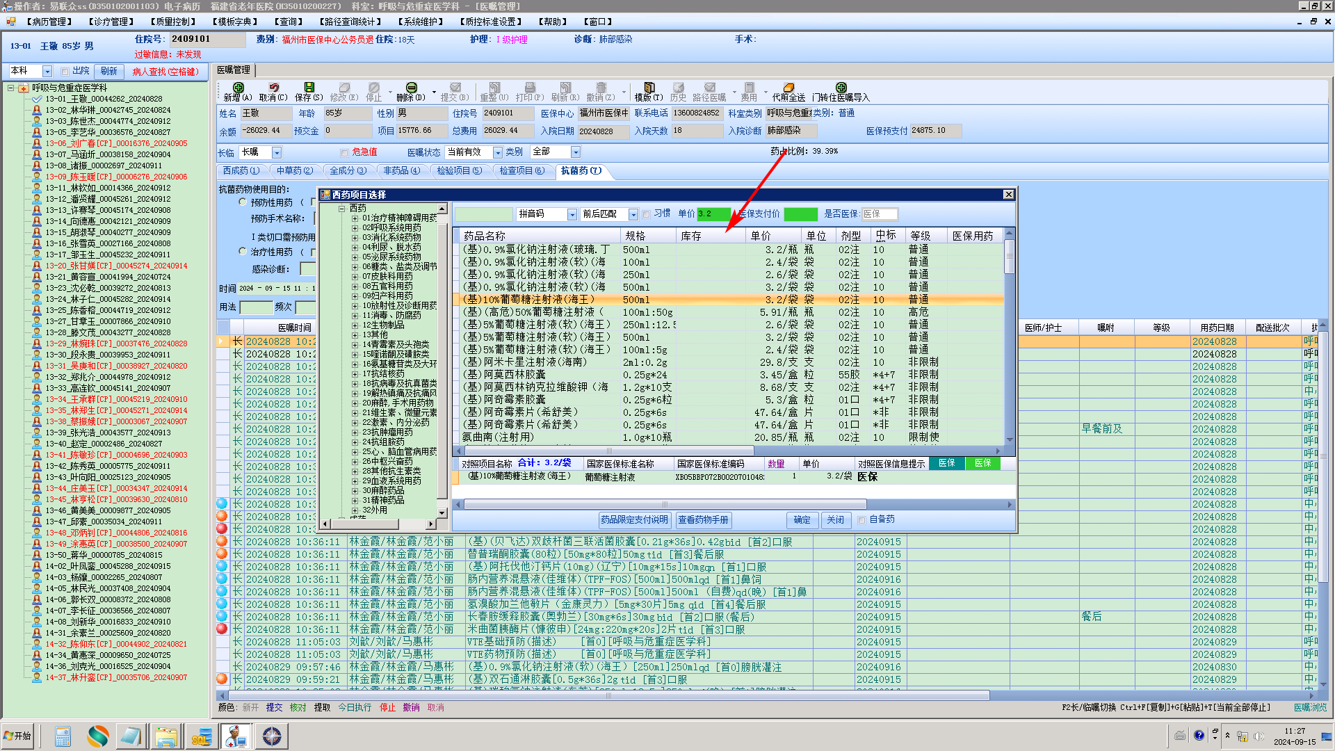Click the 取消 (cancel) toolbar icon
This screenshot has height=751, width=1335.
tap(273, 88)
